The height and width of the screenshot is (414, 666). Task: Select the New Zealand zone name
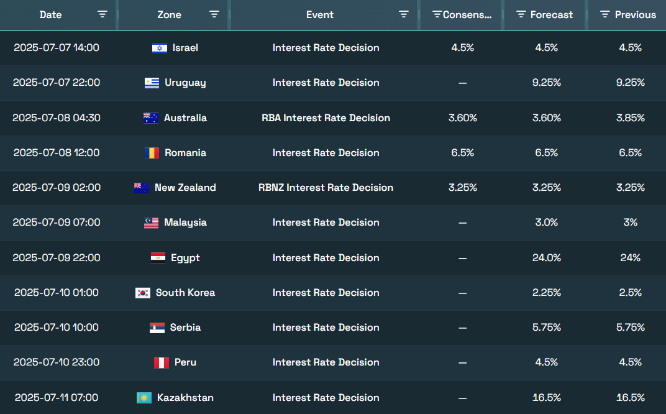[185, 188]
